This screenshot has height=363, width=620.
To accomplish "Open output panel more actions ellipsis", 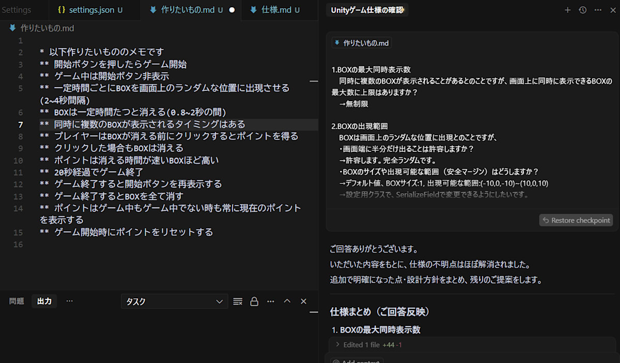I will [x=271, y=302].
